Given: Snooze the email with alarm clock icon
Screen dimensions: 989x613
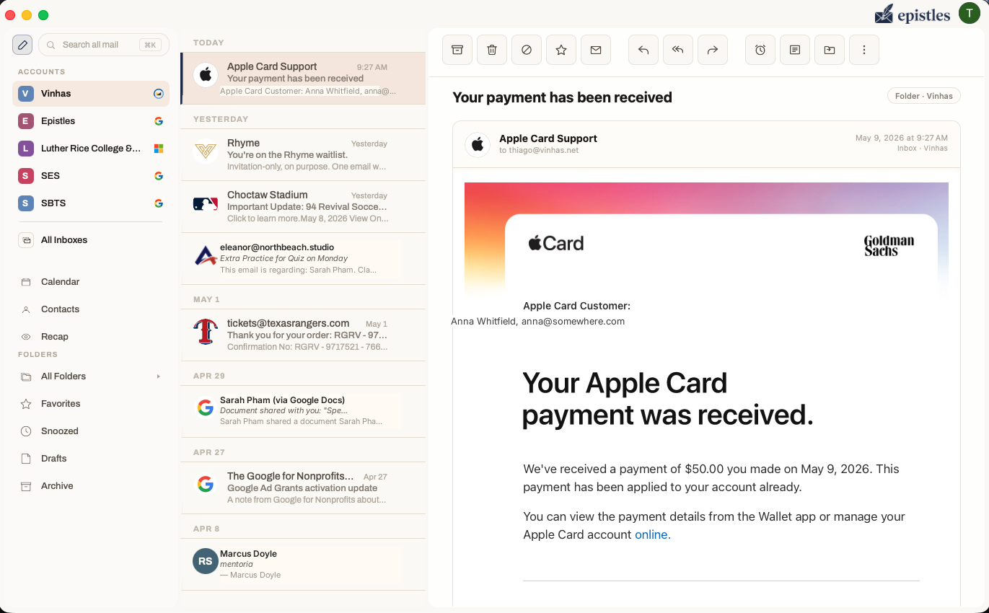Looking at the screenshot, I should point(760,50).
